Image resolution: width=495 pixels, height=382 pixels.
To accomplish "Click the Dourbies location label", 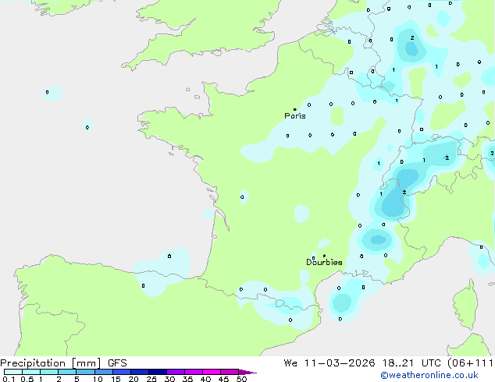I will (x=324, y=262).
